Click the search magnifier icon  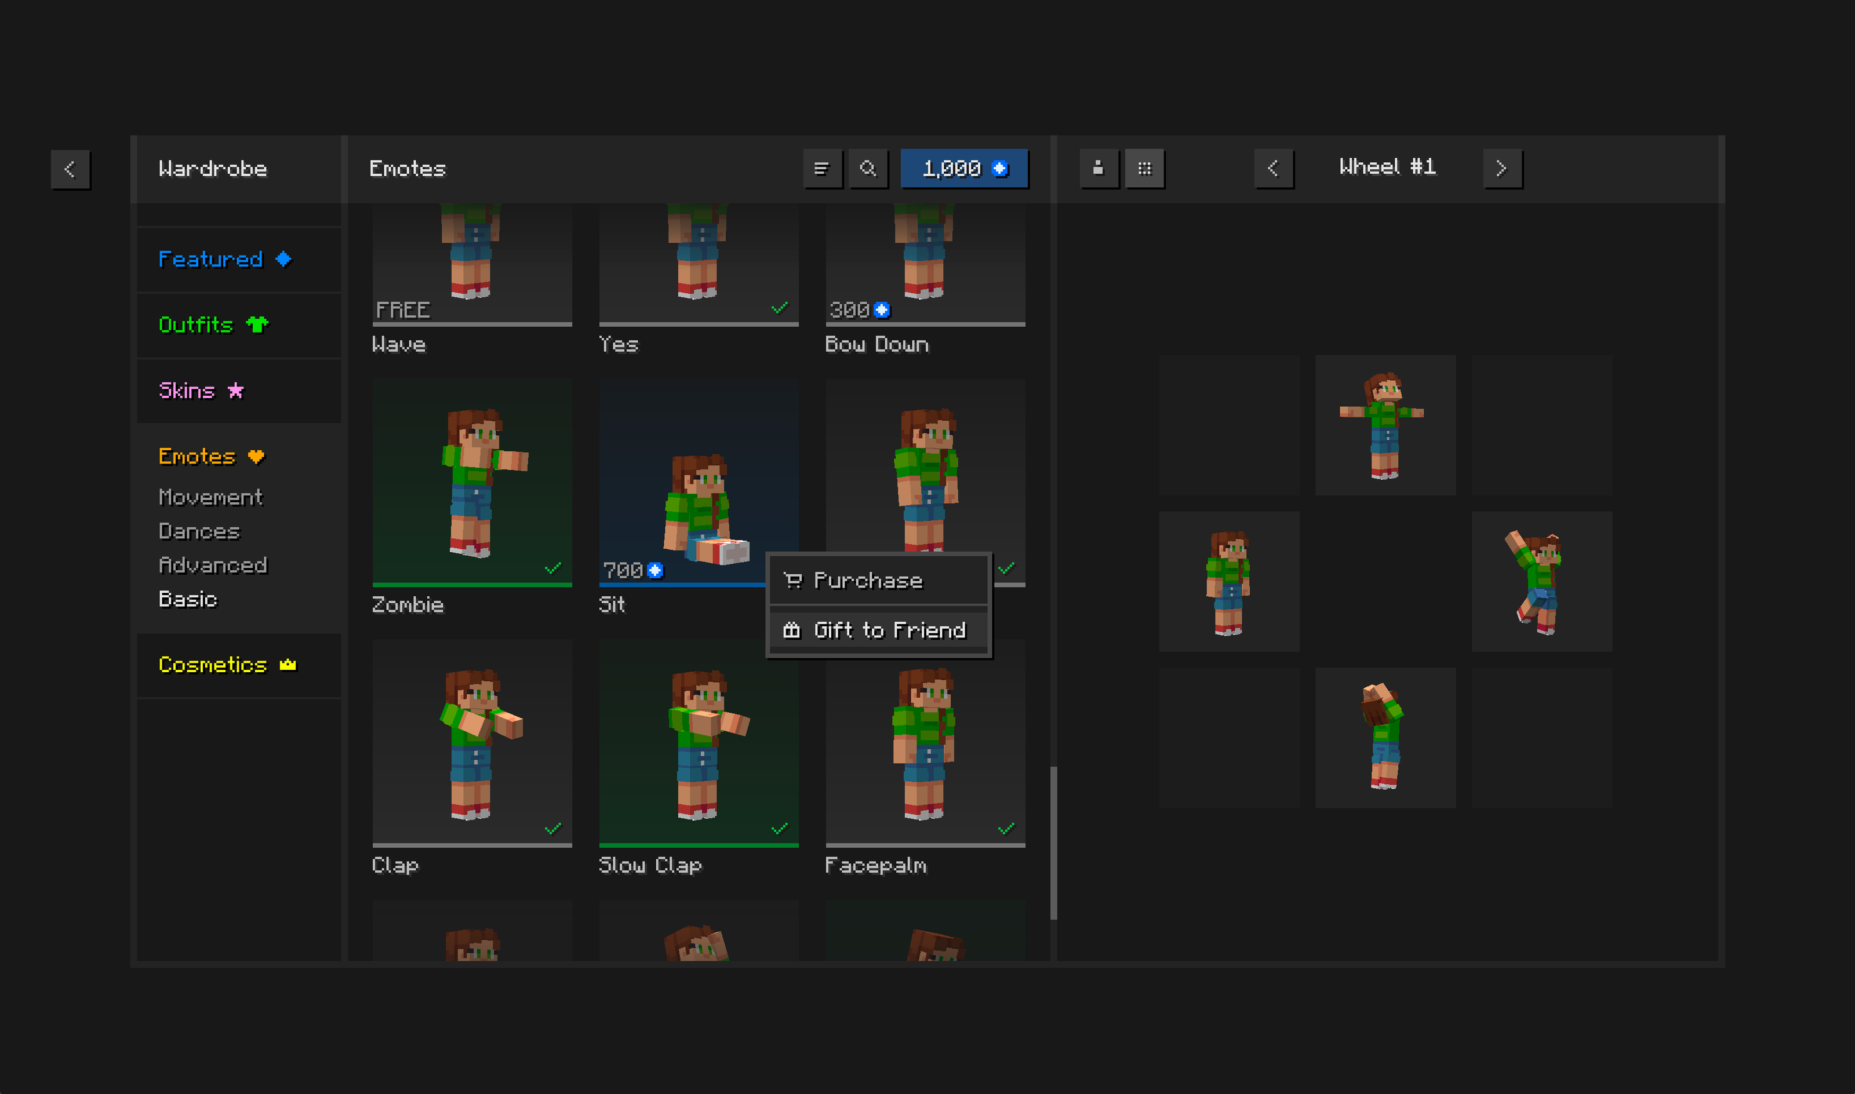868,169
